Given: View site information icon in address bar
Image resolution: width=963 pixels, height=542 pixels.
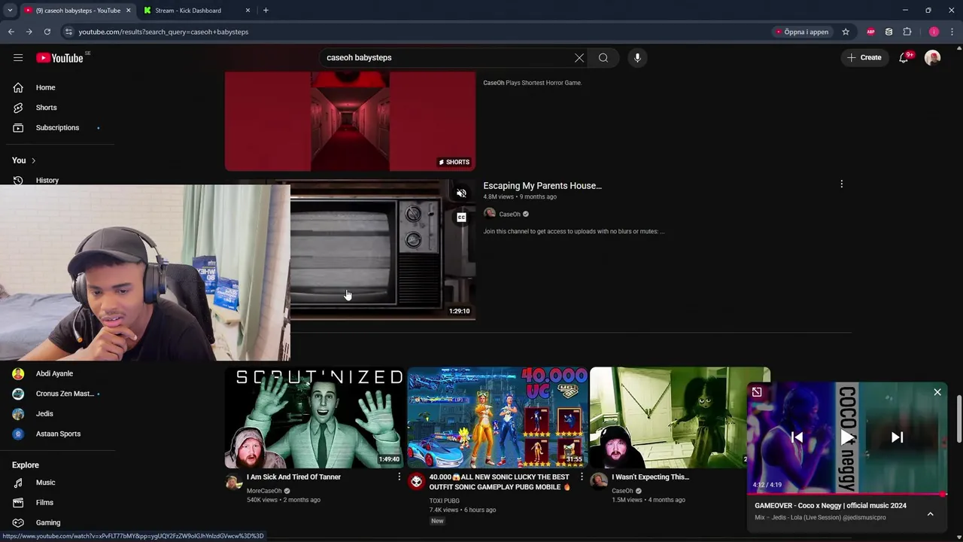Looking at the screenshot, I should (68, 32).
